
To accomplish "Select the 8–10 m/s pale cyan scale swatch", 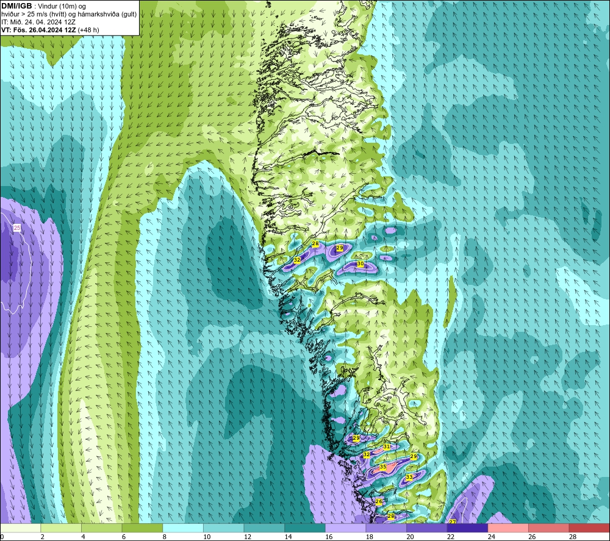I will (x=183, y=528).
